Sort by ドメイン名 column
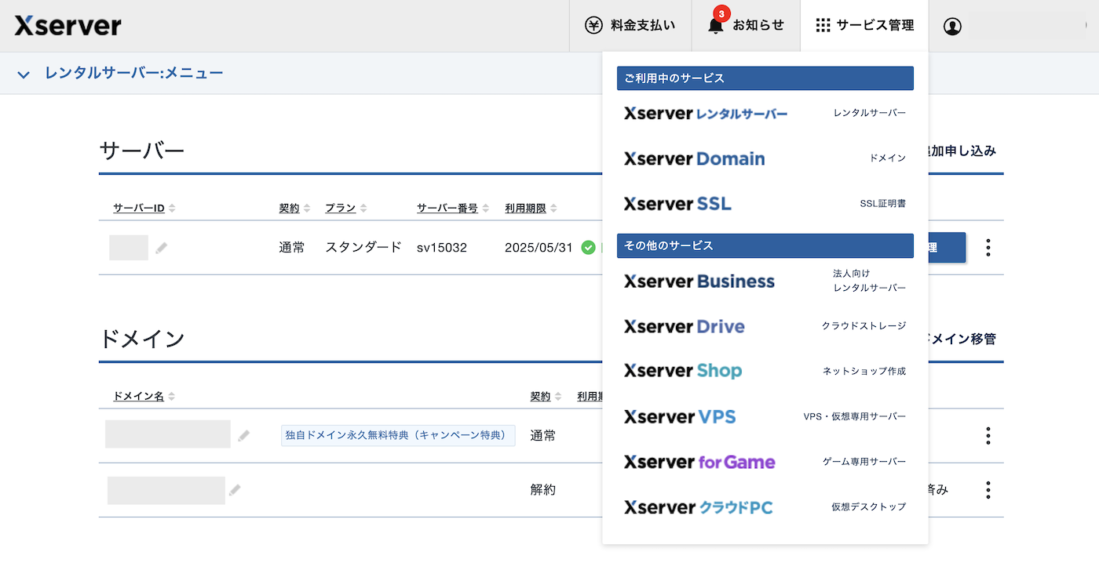The width and height of the screenshot is (1099, 570). (144, 396)
